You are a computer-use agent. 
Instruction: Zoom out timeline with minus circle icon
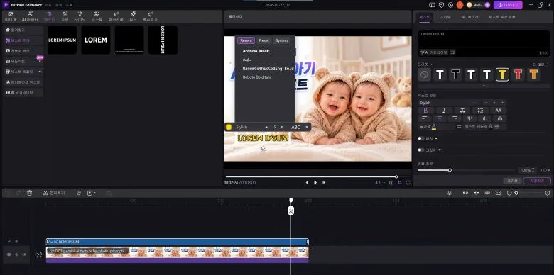[509, 193]
